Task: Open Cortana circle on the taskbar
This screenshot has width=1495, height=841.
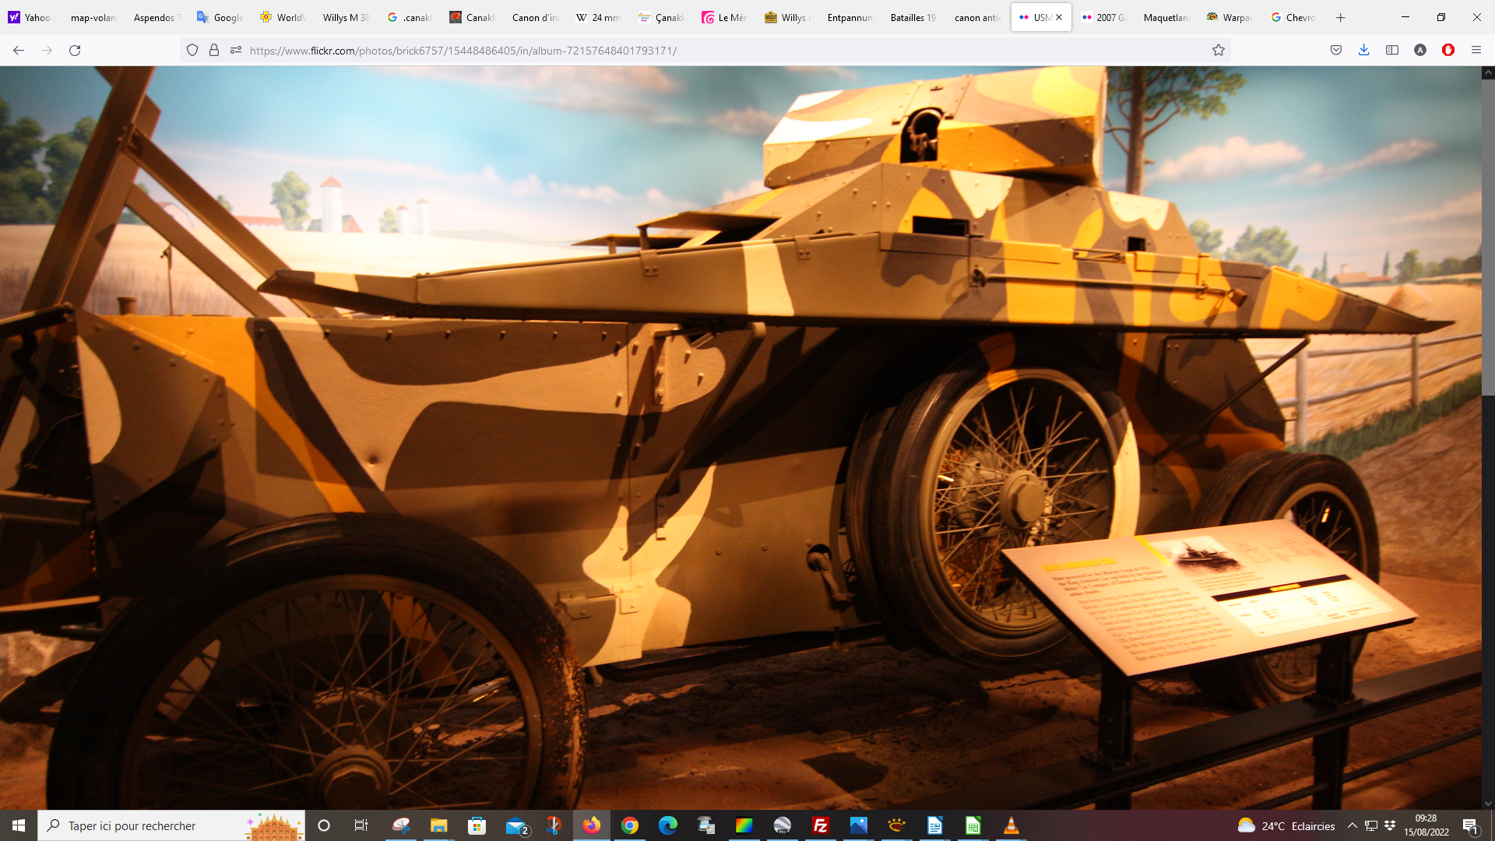Action: coord(324,825)
